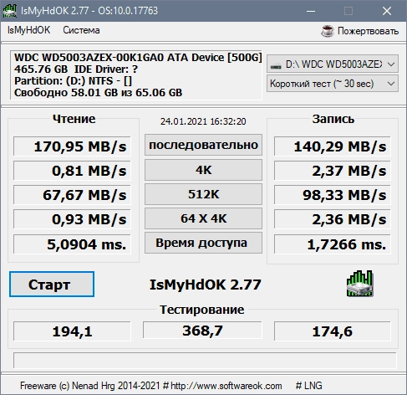Click the Чтение group heading
407x395 pixels.
point(74,119)
